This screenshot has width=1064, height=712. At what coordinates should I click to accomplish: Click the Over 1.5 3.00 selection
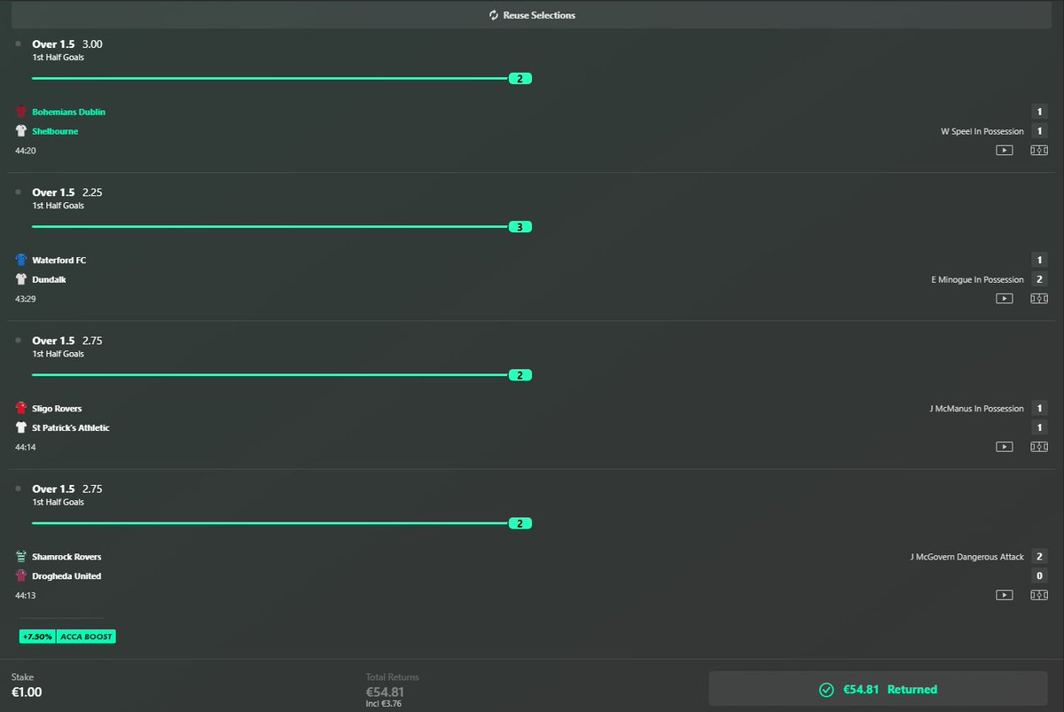[x=67, y=43]
